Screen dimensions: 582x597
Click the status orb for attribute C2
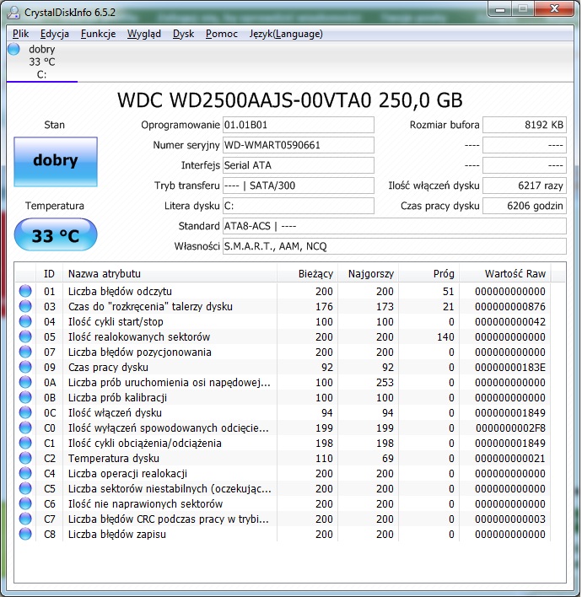(25, 459)
